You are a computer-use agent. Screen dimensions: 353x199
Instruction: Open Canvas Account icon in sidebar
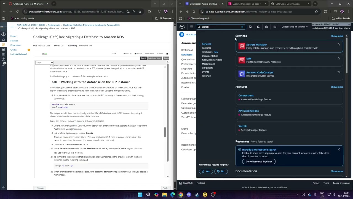(3, 35)
